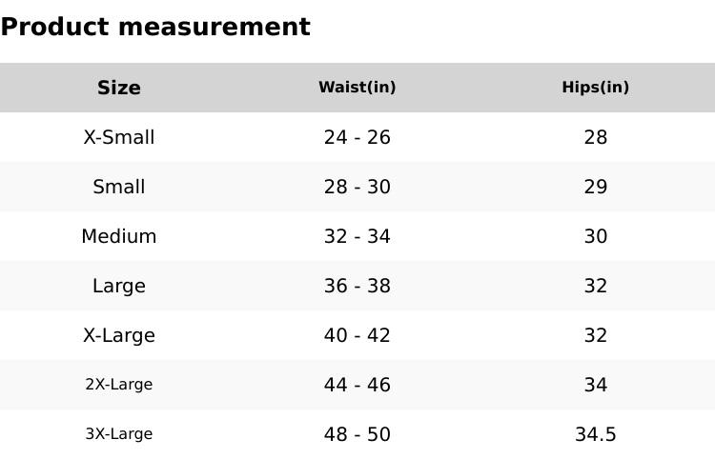Select hips value 29 in Small row
Viewport: 715px width, 459px height.
[596, 187]
